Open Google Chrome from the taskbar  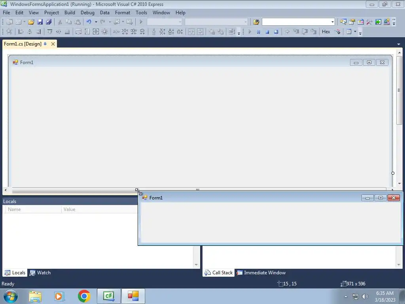click(x=84, y=296)
